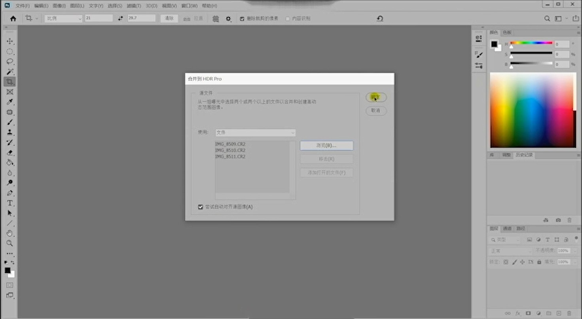The width and height of the screenshot is (582, 319).
Task: Select the Type tool
Action: (x=10, y=203)
